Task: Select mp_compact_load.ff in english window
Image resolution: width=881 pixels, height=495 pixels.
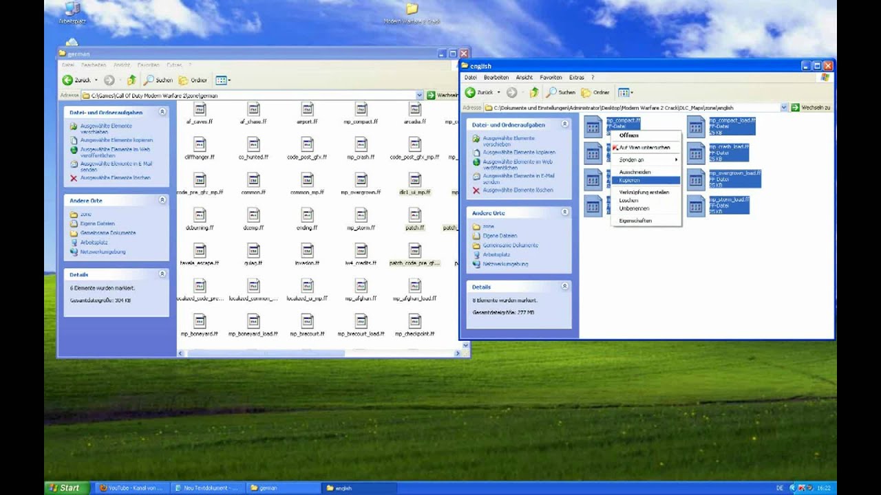Action: pyautogui.click(x=721, y=126)
